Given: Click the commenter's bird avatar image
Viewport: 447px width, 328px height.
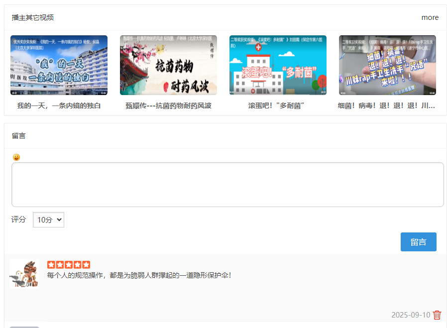Looking at the screenshot, I should (24, 273).
